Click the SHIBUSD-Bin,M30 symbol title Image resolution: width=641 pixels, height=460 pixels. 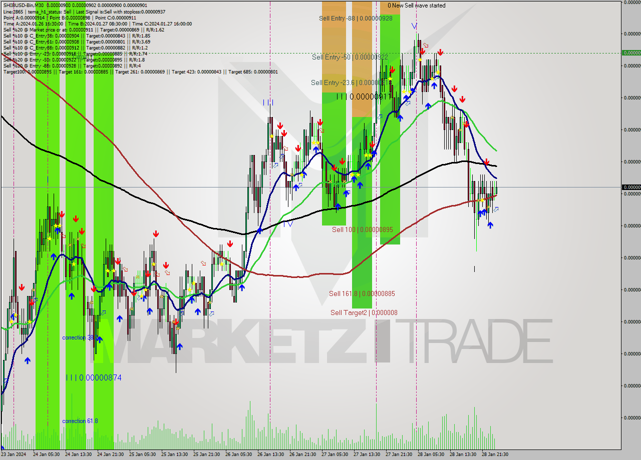pos(24,5)
